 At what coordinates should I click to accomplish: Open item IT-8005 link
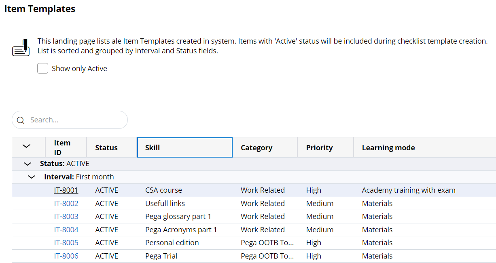66,243
